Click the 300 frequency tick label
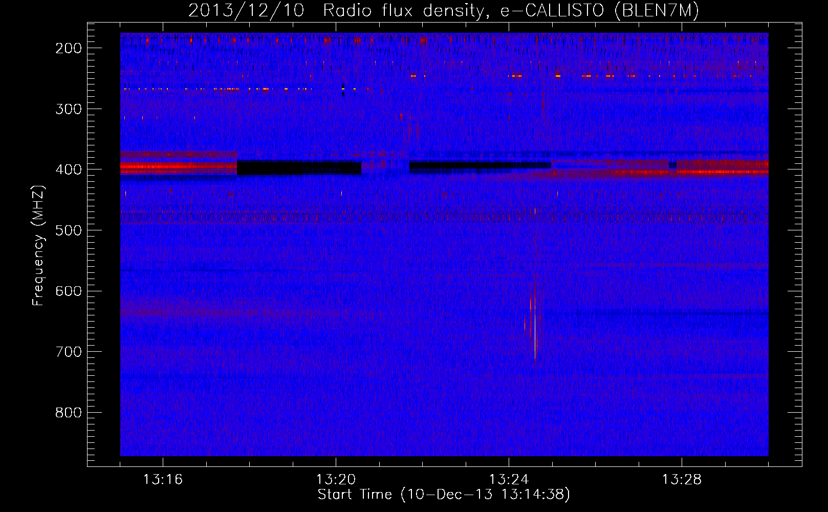Screen dimensions: 828x512 pos(69,109)
